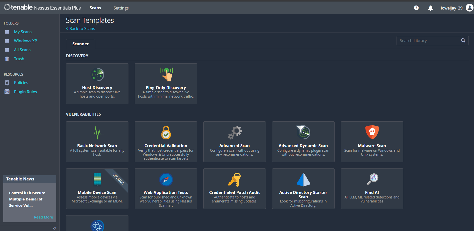Open My Scans folder
474x231 pixels.
point(23,32)
